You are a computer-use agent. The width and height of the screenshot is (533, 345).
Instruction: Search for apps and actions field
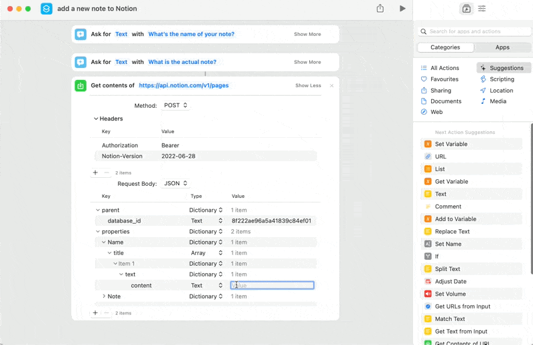point(474,31)
